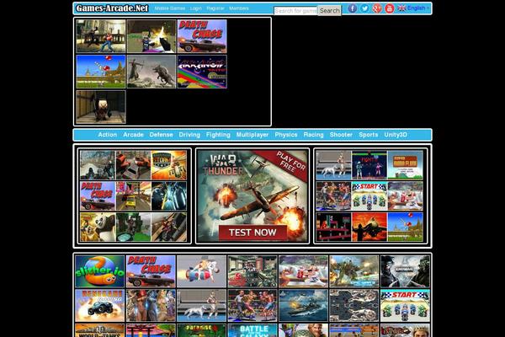Switch to the Fighting category
Image resolution: width=505 pixels, height=337 pixels.
coord(218,135)
